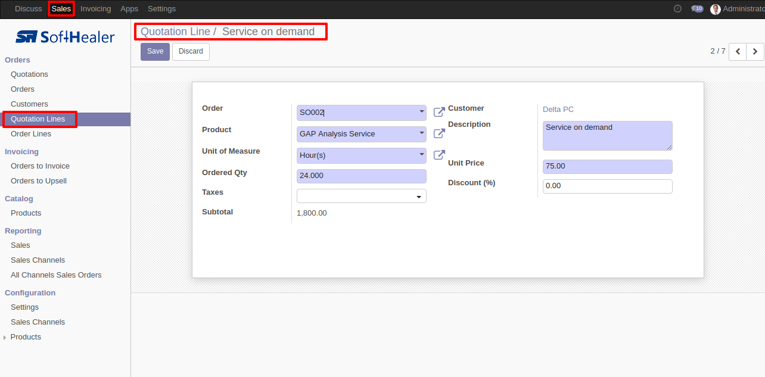Open the GAP Analysis Service product external link icon
The width and height of the screenshot is (765, 377).
[x=439, y=133]
